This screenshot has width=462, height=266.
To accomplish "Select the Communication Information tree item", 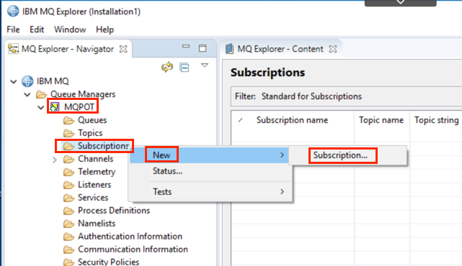I will 133,249.
